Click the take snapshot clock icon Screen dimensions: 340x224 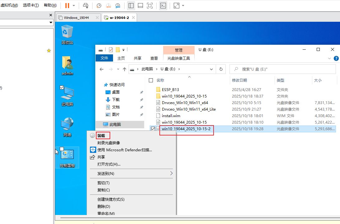coord(99,6)
